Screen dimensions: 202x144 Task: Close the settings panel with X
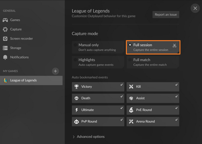195,8
